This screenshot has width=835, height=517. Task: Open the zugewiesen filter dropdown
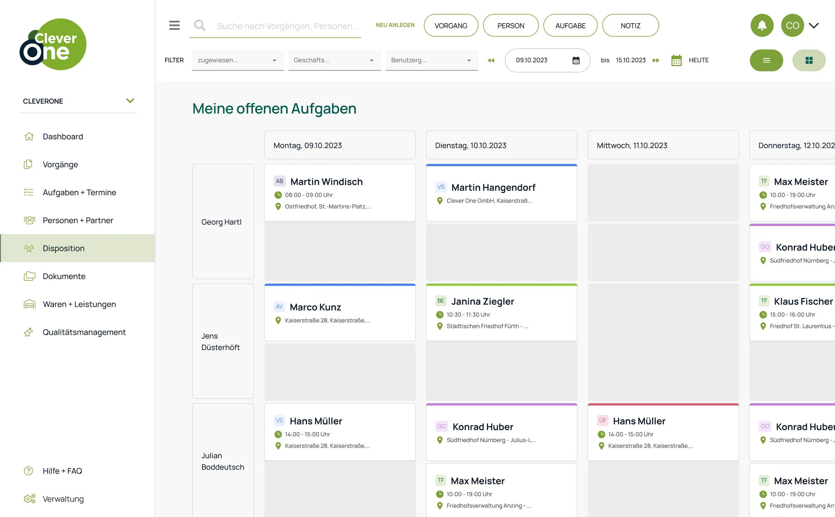(237, 60)
